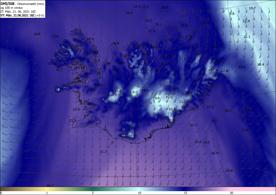Click the 15.8 value on the map

coord(87,53)
